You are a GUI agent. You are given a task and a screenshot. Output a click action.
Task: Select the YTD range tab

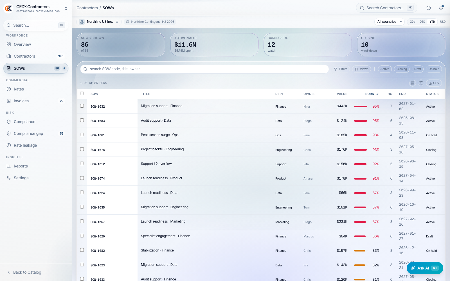click(432, 22)
